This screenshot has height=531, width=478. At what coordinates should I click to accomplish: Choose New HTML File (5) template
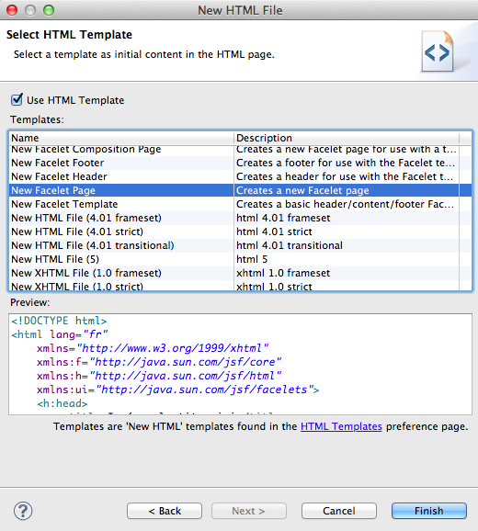tap(240, 259)
